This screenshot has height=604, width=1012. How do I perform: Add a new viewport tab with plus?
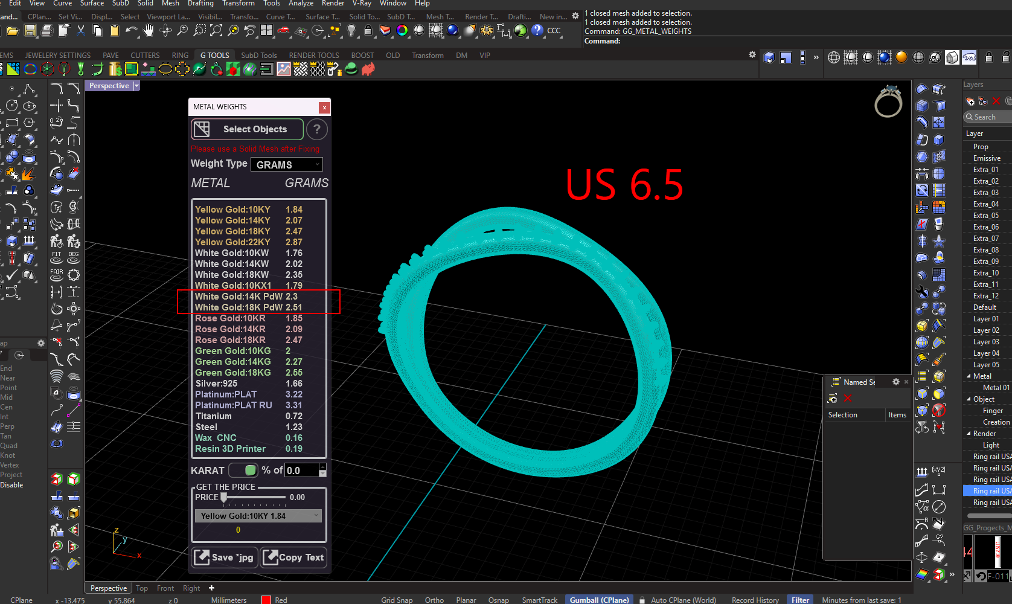[x=211, y=588]
